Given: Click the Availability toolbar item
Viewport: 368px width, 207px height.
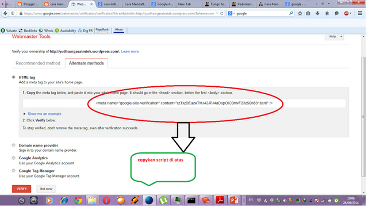Looking at the screenshot, I should 66,30.
